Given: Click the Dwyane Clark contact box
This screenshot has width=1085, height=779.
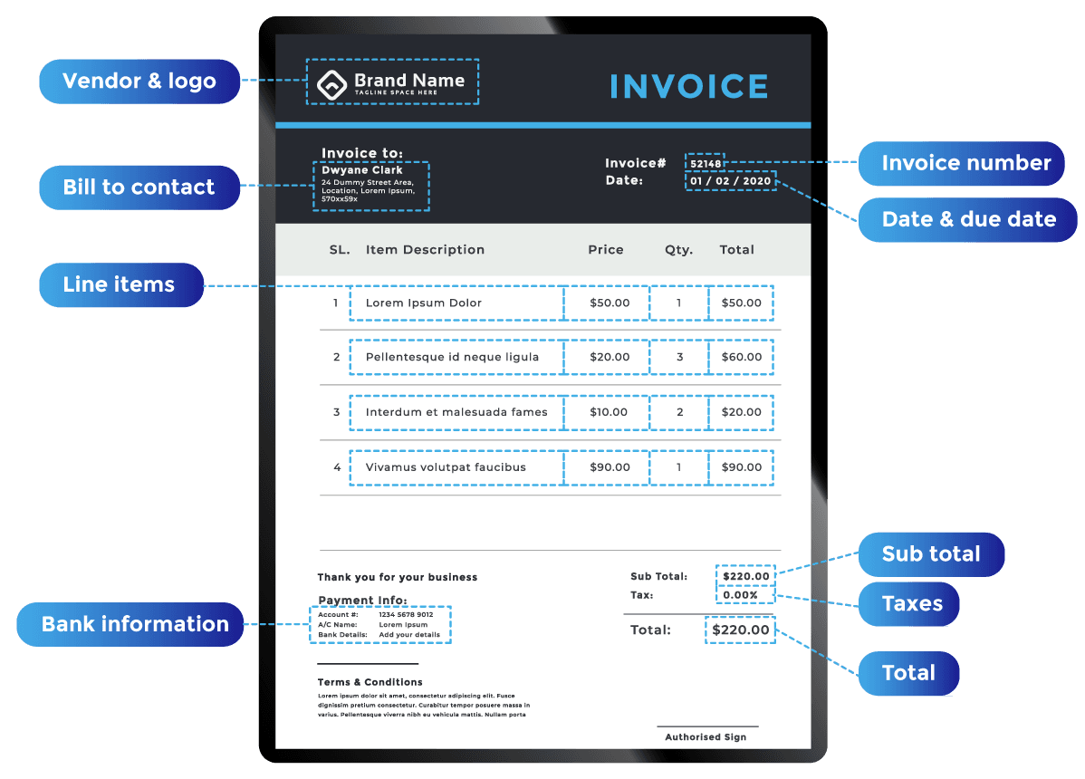Looking at the screenshot, I should (371, 186).
